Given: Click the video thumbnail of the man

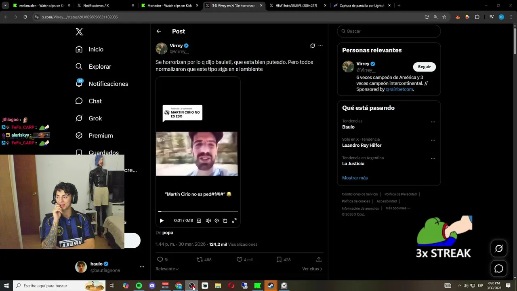Looking at the screenshot, I should (197, 154).
